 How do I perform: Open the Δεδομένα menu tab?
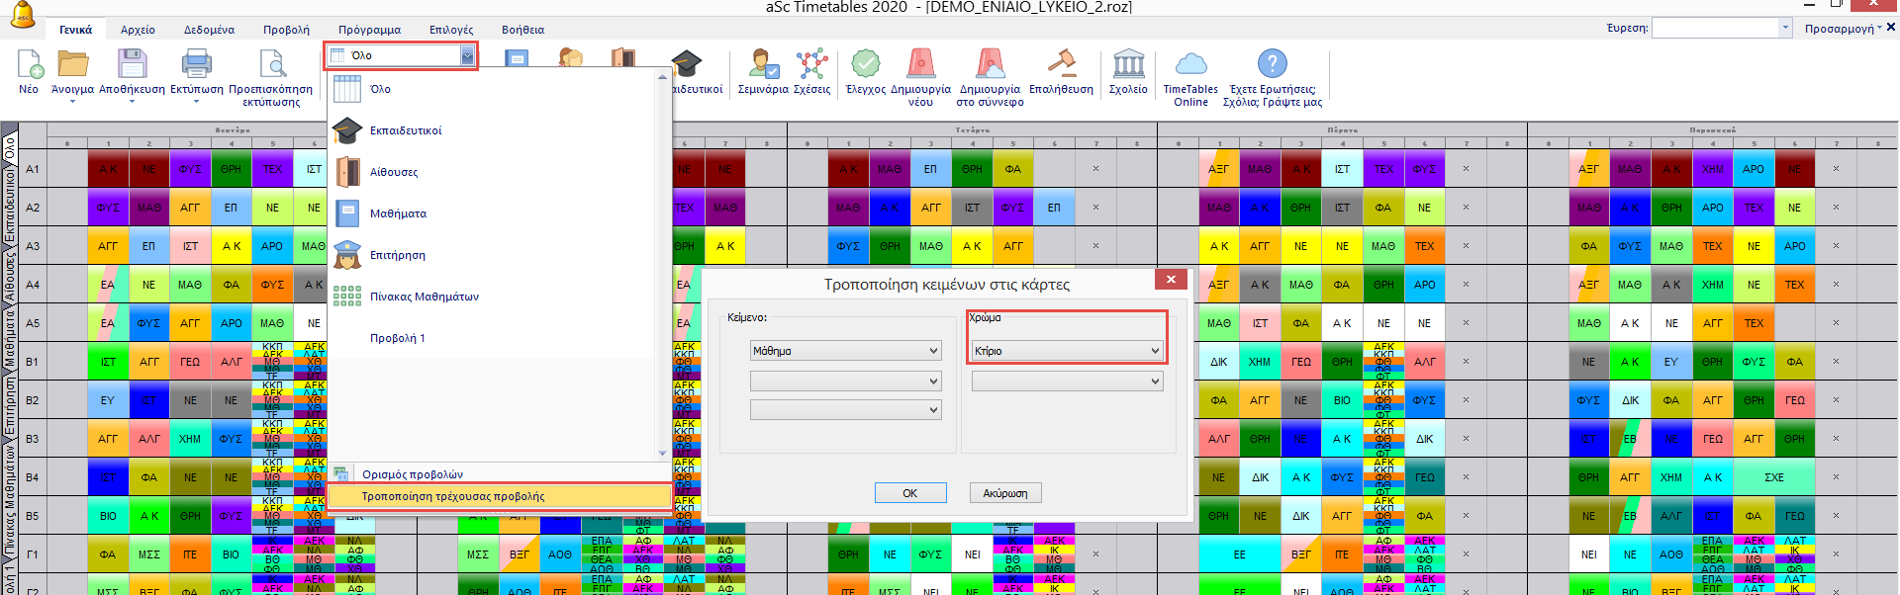[209, 30]
